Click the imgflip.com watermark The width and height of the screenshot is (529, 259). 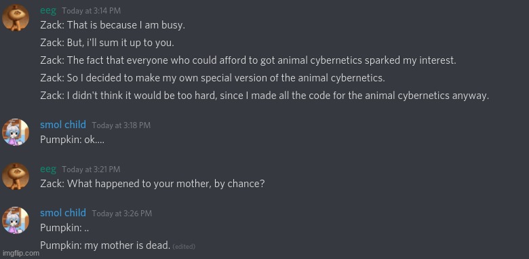20,254
